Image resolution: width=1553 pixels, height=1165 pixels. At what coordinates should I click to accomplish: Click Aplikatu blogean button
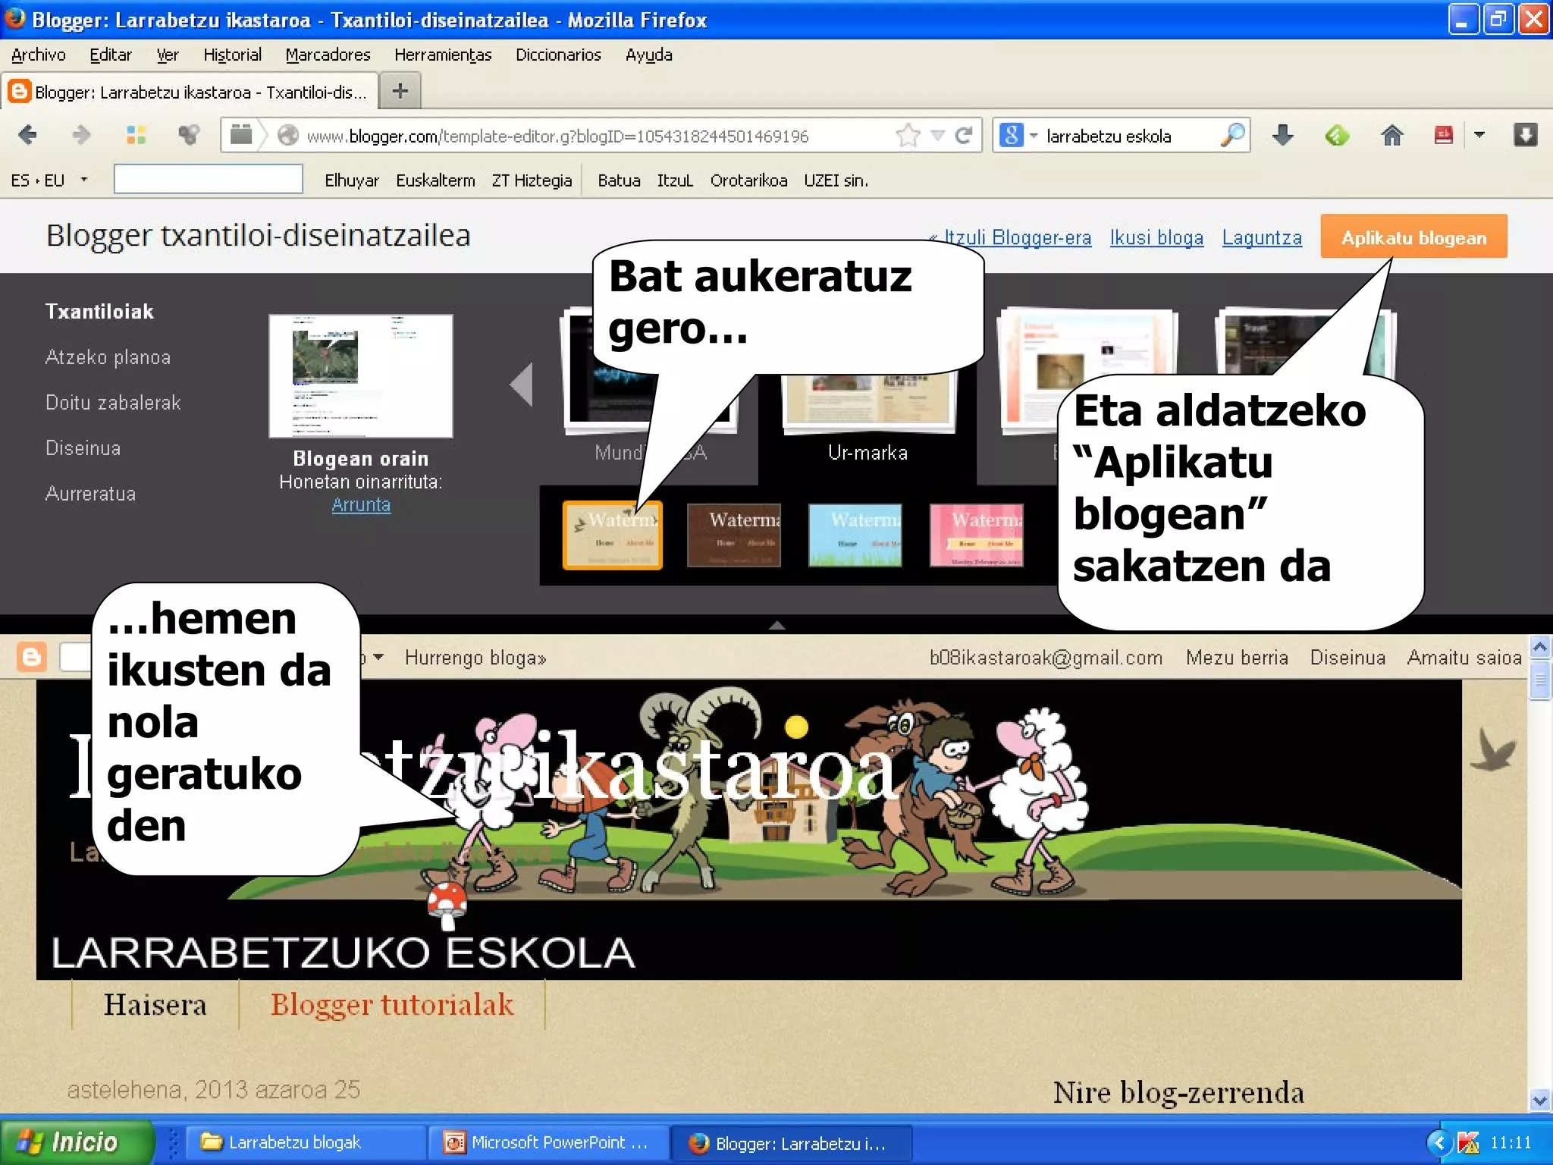[x=1413, y=237]
